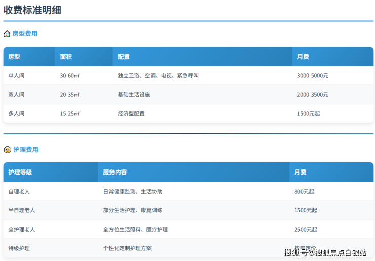Click the elderly face icon beside 护理费用
This screenshot has height=261, width=375.
click(7, 150)
